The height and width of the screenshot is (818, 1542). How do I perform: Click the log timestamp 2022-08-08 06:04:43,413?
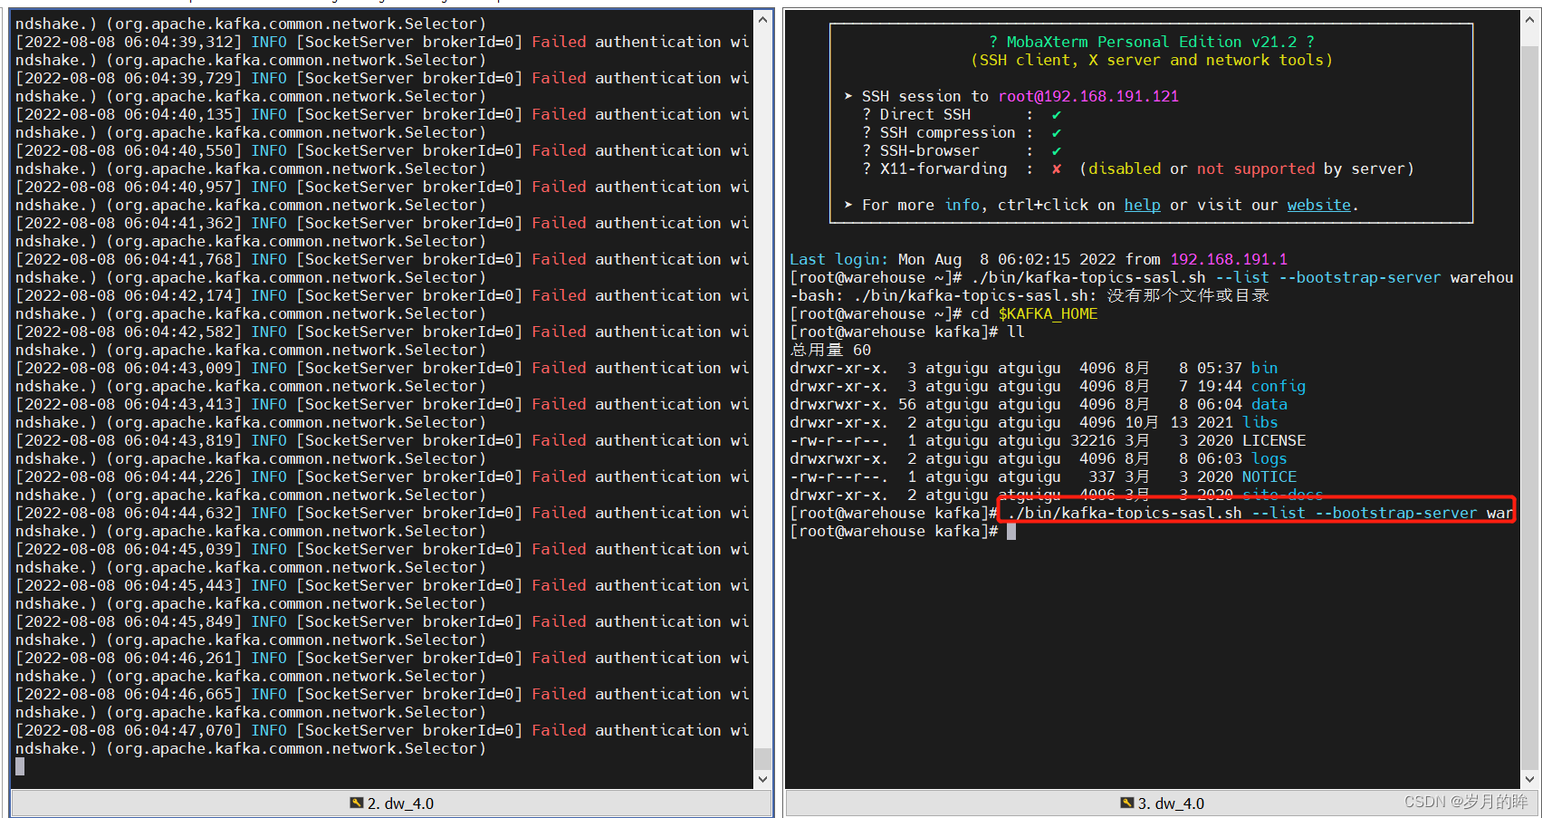(129, 404)
